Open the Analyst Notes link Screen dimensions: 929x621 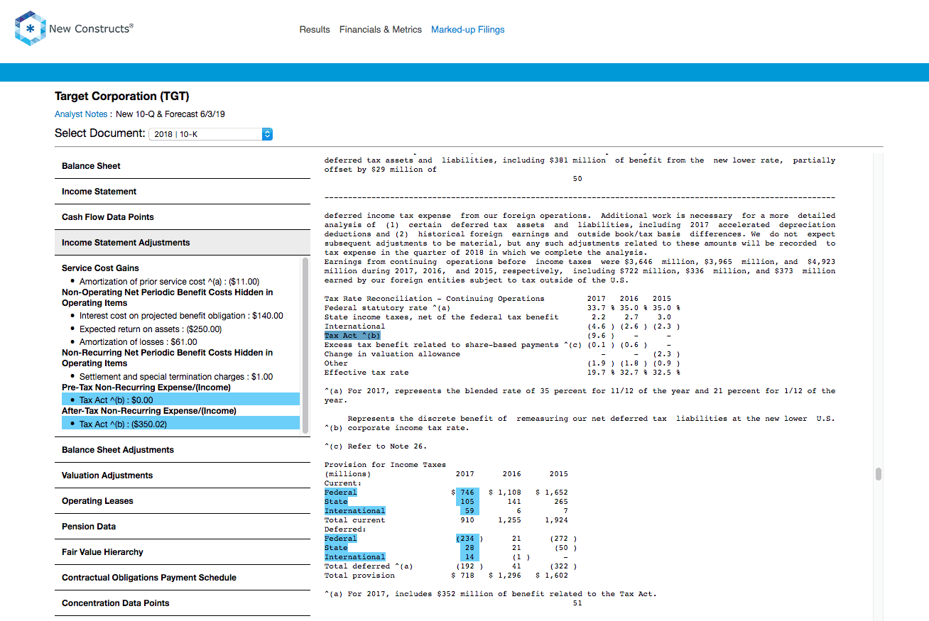(81, 114)
